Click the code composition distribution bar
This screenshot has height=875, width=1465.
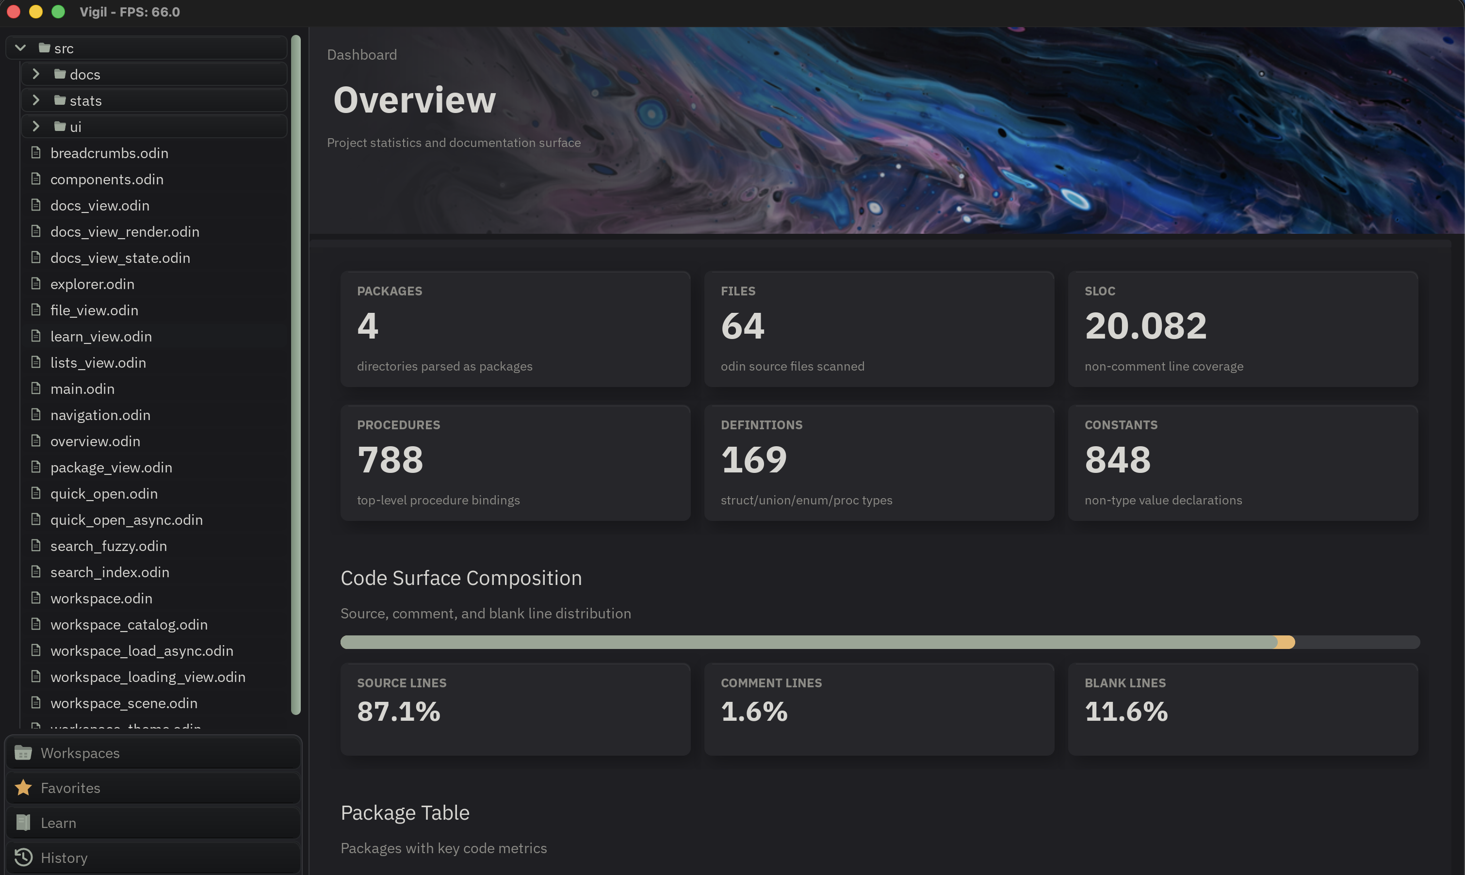[880, 642]
